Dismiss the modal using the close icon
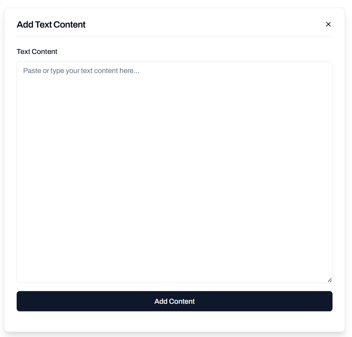 [328, 24]
